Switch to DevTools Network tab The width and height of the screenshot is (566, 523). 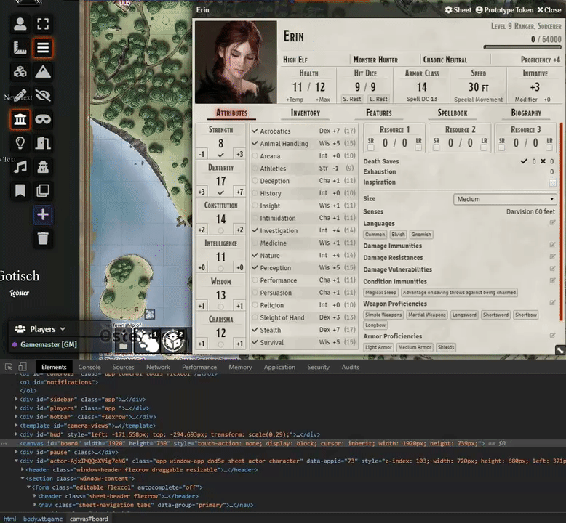point(158,367)
